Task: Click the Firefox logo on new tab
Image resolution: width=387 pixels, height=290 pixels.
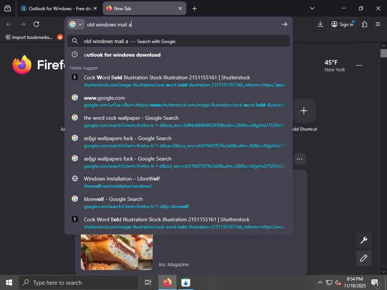Action: [22, 65]
